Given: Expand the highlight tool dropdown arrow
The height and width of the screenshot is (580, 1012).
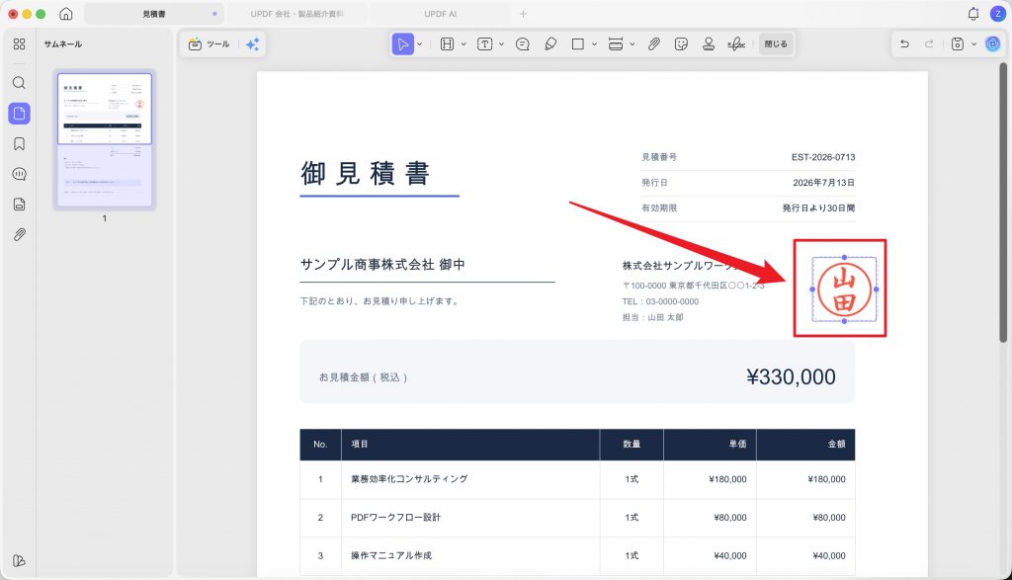Looking at the screenshot, I should tap(464, 43).
